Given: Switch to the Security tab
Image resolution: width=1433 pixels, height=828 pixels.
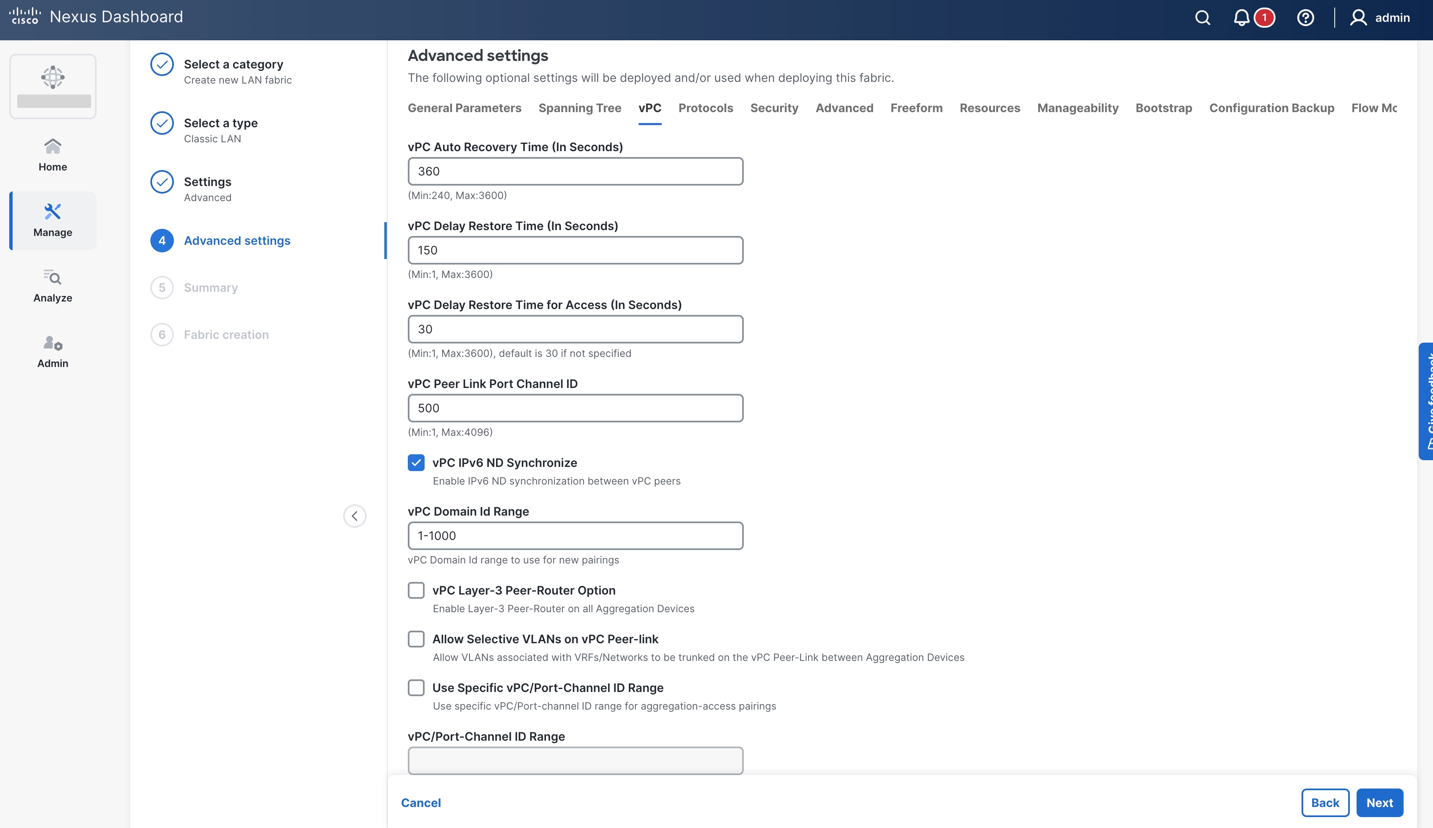Looking at the screenshot, I should pyautogui.click(x=774, y=108).
